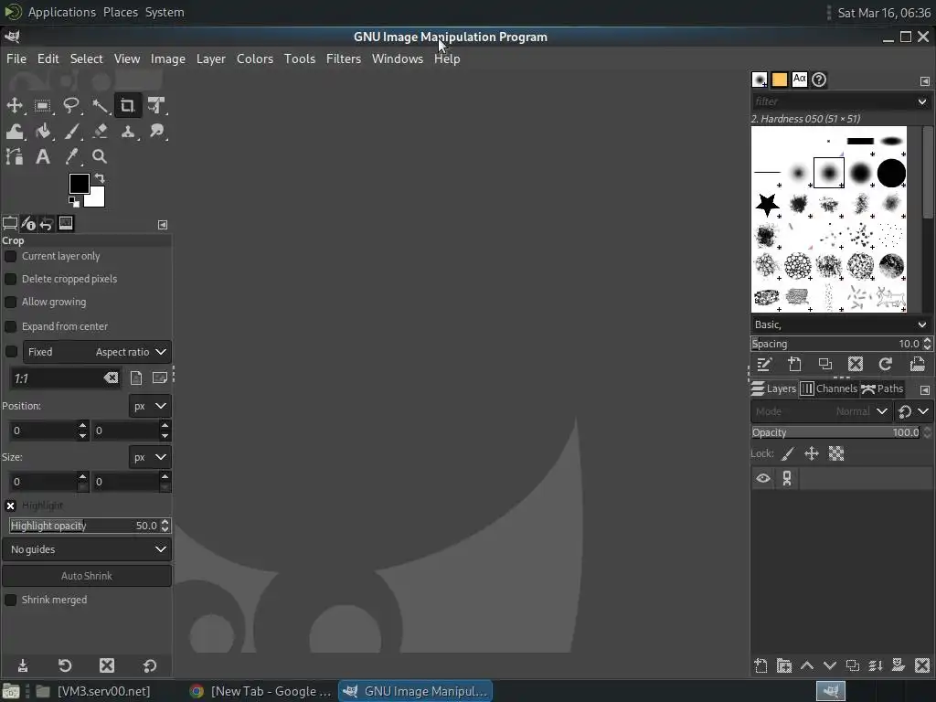This screenshot has height=702, width=936.
Task: Open the Layer menu
Action: pyautogui.click(x=211, y=58)
